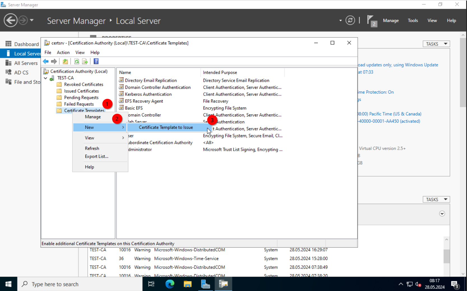Open the certsrv View menu
Viewport: 467px width, 291px height.
click(80, 53)
